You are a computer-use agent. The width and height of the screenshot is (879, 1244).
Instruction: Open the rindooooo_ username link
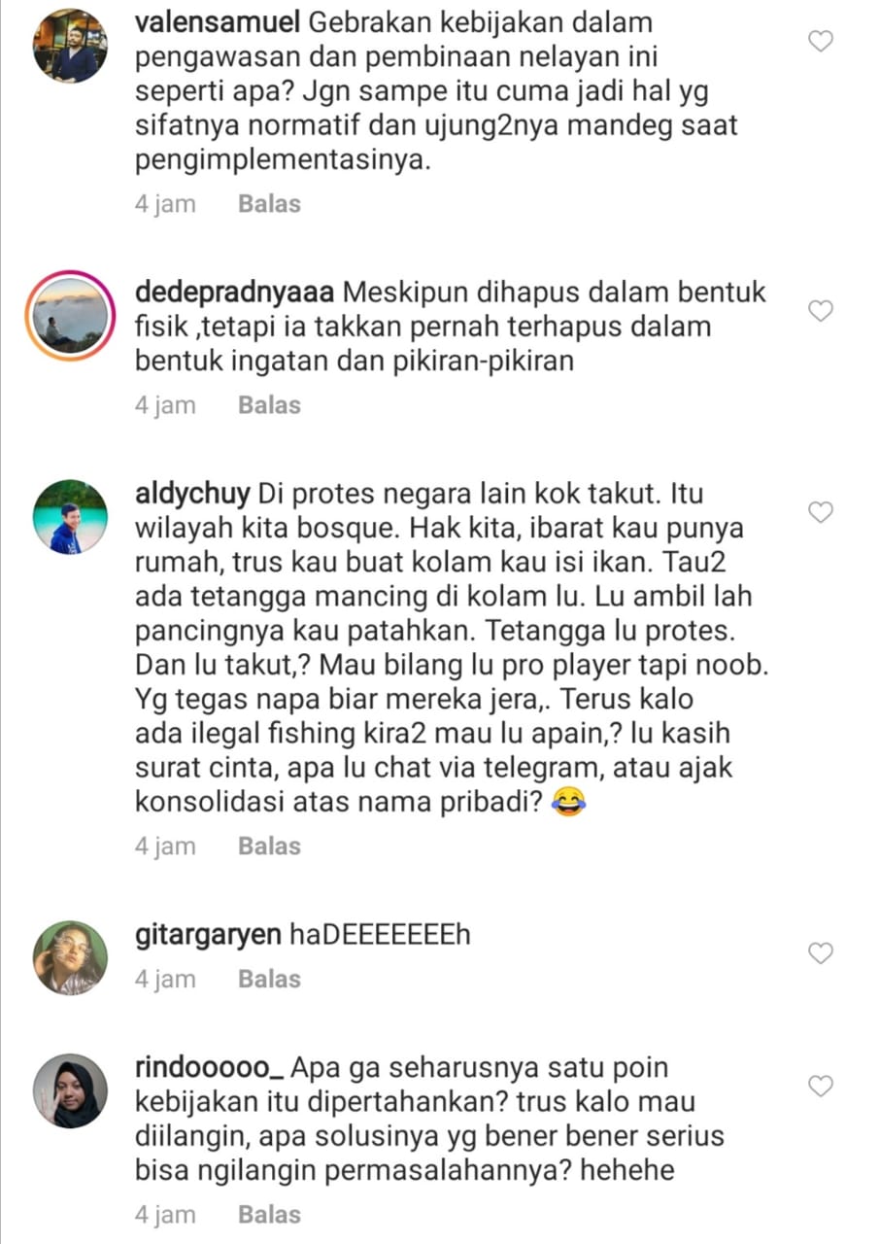point(209,1068)
